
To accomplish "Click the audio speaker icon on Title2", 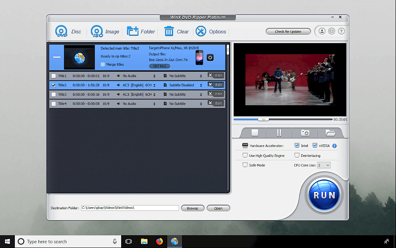I will tap(118, 85).
